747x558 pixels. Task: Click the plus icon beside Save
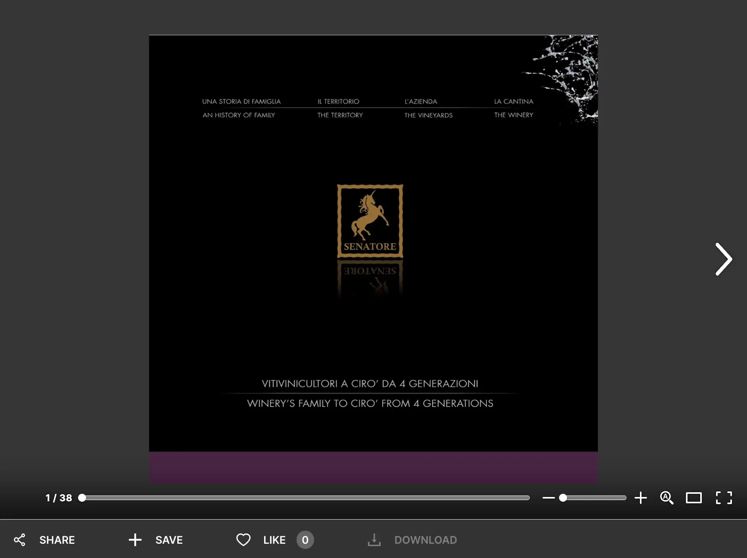click(x=135, y=540)
